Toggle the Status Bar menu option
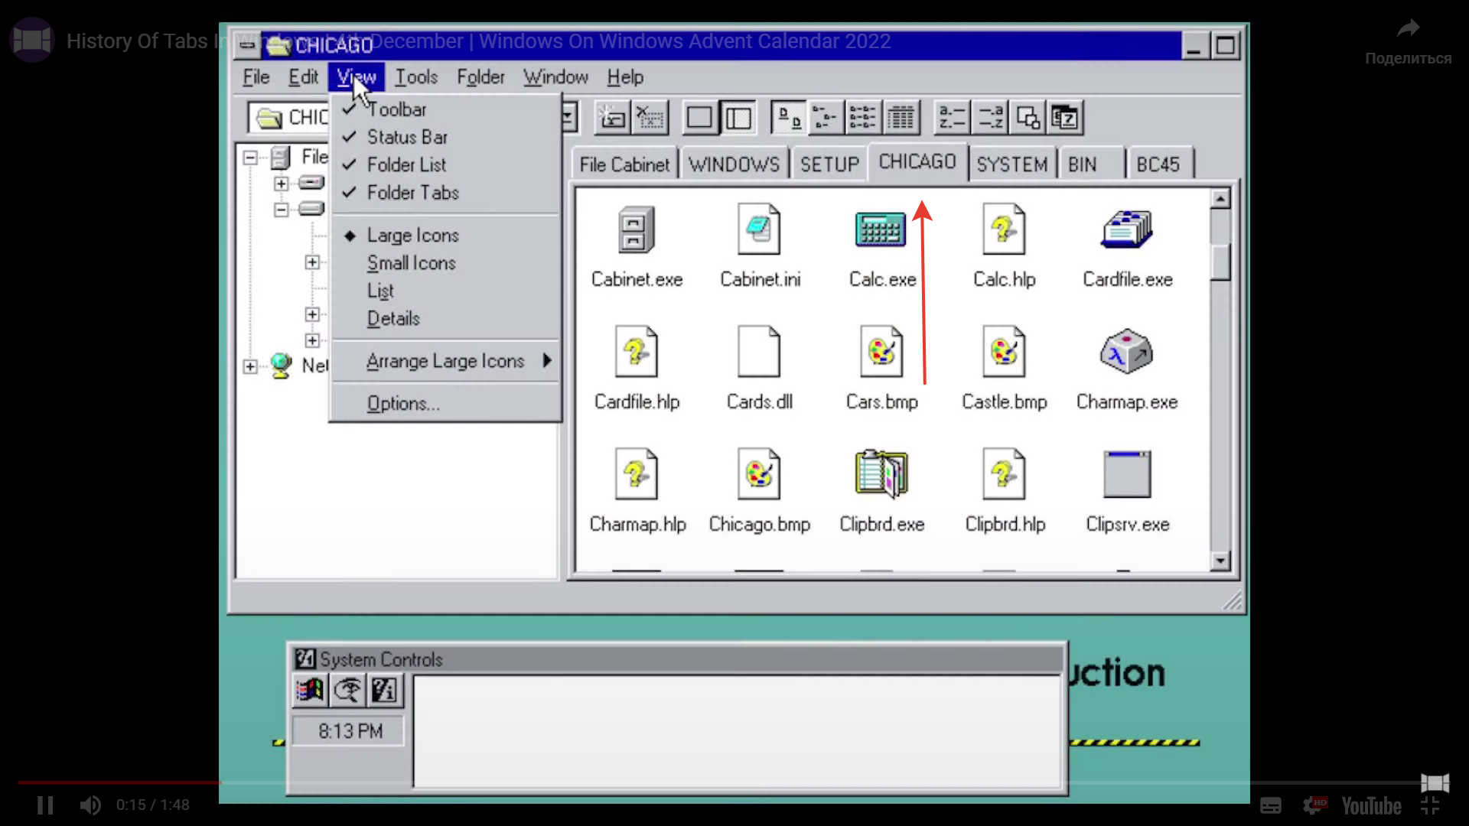This screenshot has width=1469, height=826. tap(445, 137)
